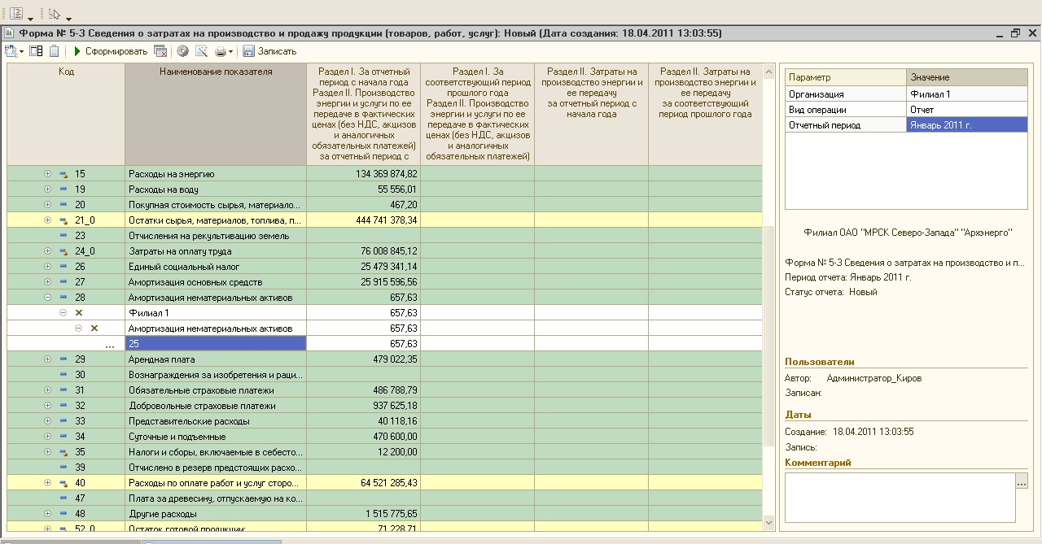Select the Организация parameter row
This screenshot has height=544, width=1042.
[x=906, y=94]
